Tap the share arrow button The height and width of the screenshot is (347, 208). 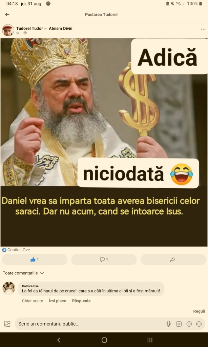[x=173, y=259]
